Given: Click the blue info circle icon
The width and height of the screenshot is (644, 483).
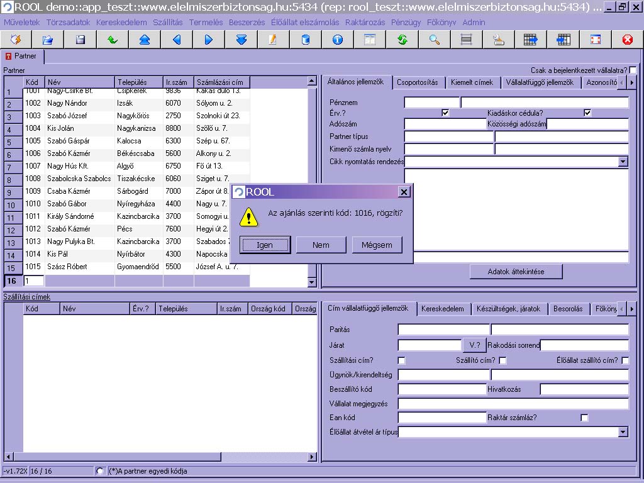Looking at the screenshot, I should click(x=338, y=40).
